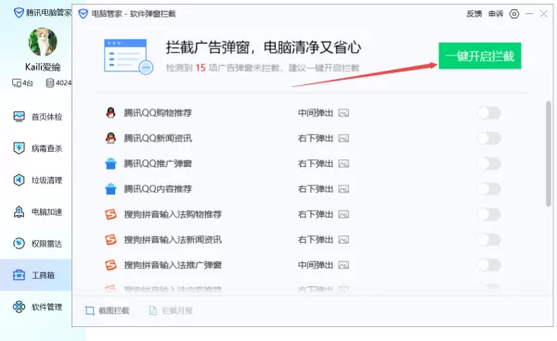Preview popup image for 腾讯QQ购物推荐

coord(343,113)
